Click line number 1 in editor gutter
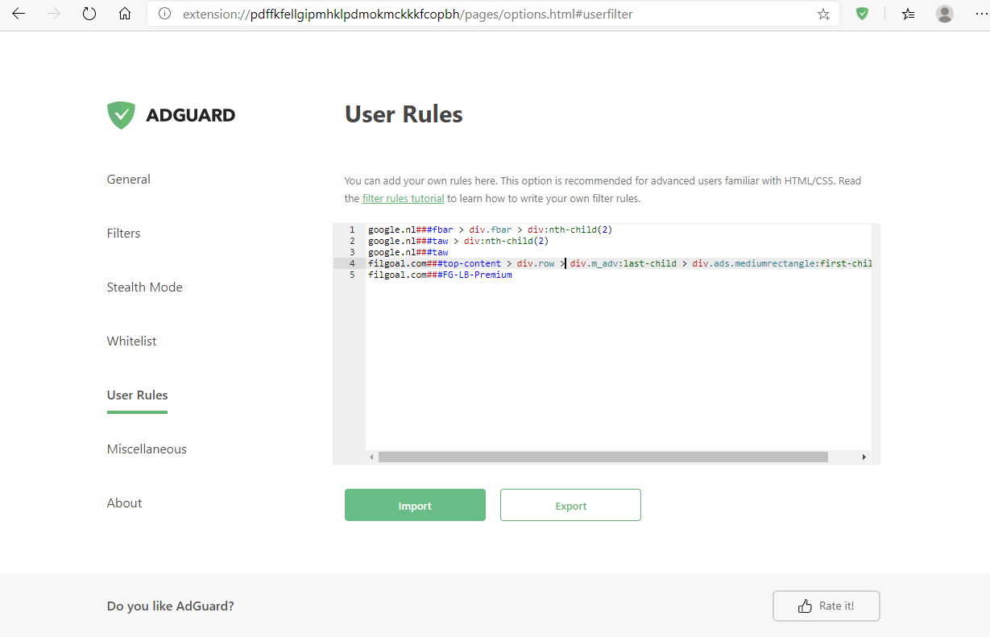Viewport: 990px width, 637px height. click(352, 230)
